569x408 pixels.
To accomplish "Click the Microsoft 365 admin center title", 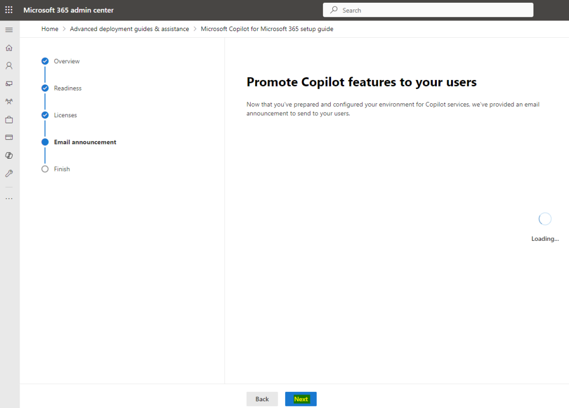I will pyautogui.click(x=68, y=10).
